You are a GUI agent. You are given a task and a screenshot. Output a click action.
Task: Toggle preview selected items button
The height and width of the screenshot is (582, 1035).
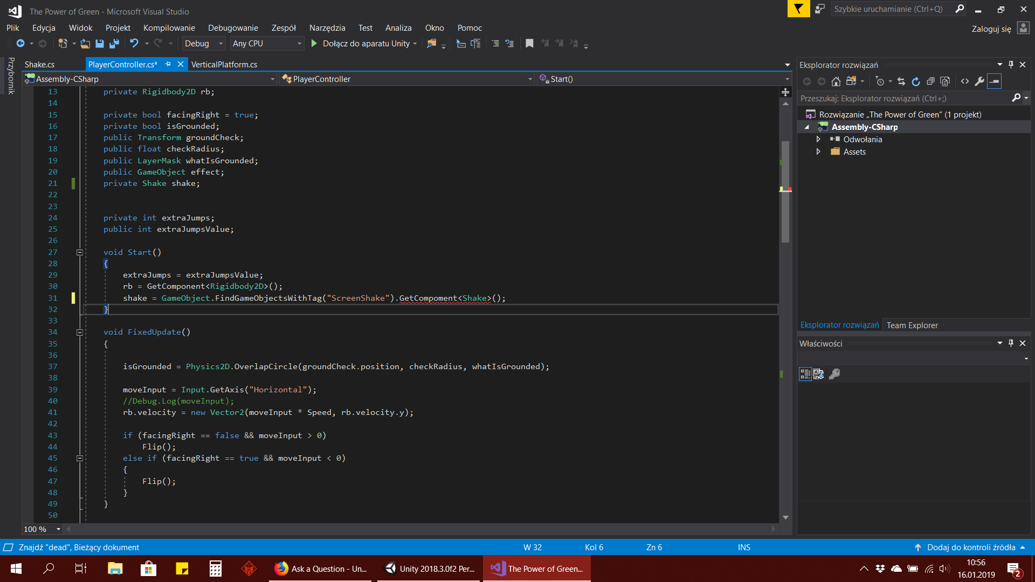click(x=995, y=81)
